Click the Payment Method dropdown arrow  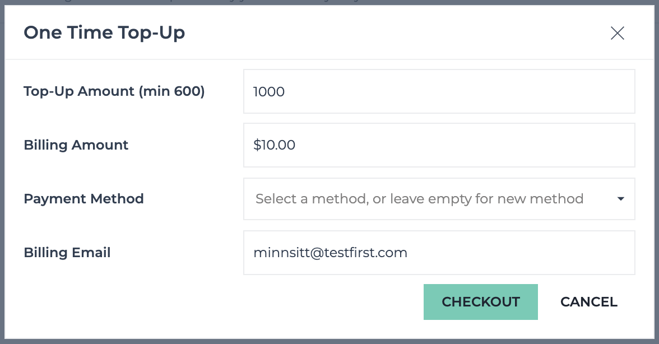pos(620,199)
